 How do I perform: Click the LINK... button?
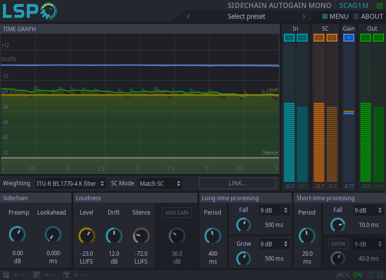[238, 183]
